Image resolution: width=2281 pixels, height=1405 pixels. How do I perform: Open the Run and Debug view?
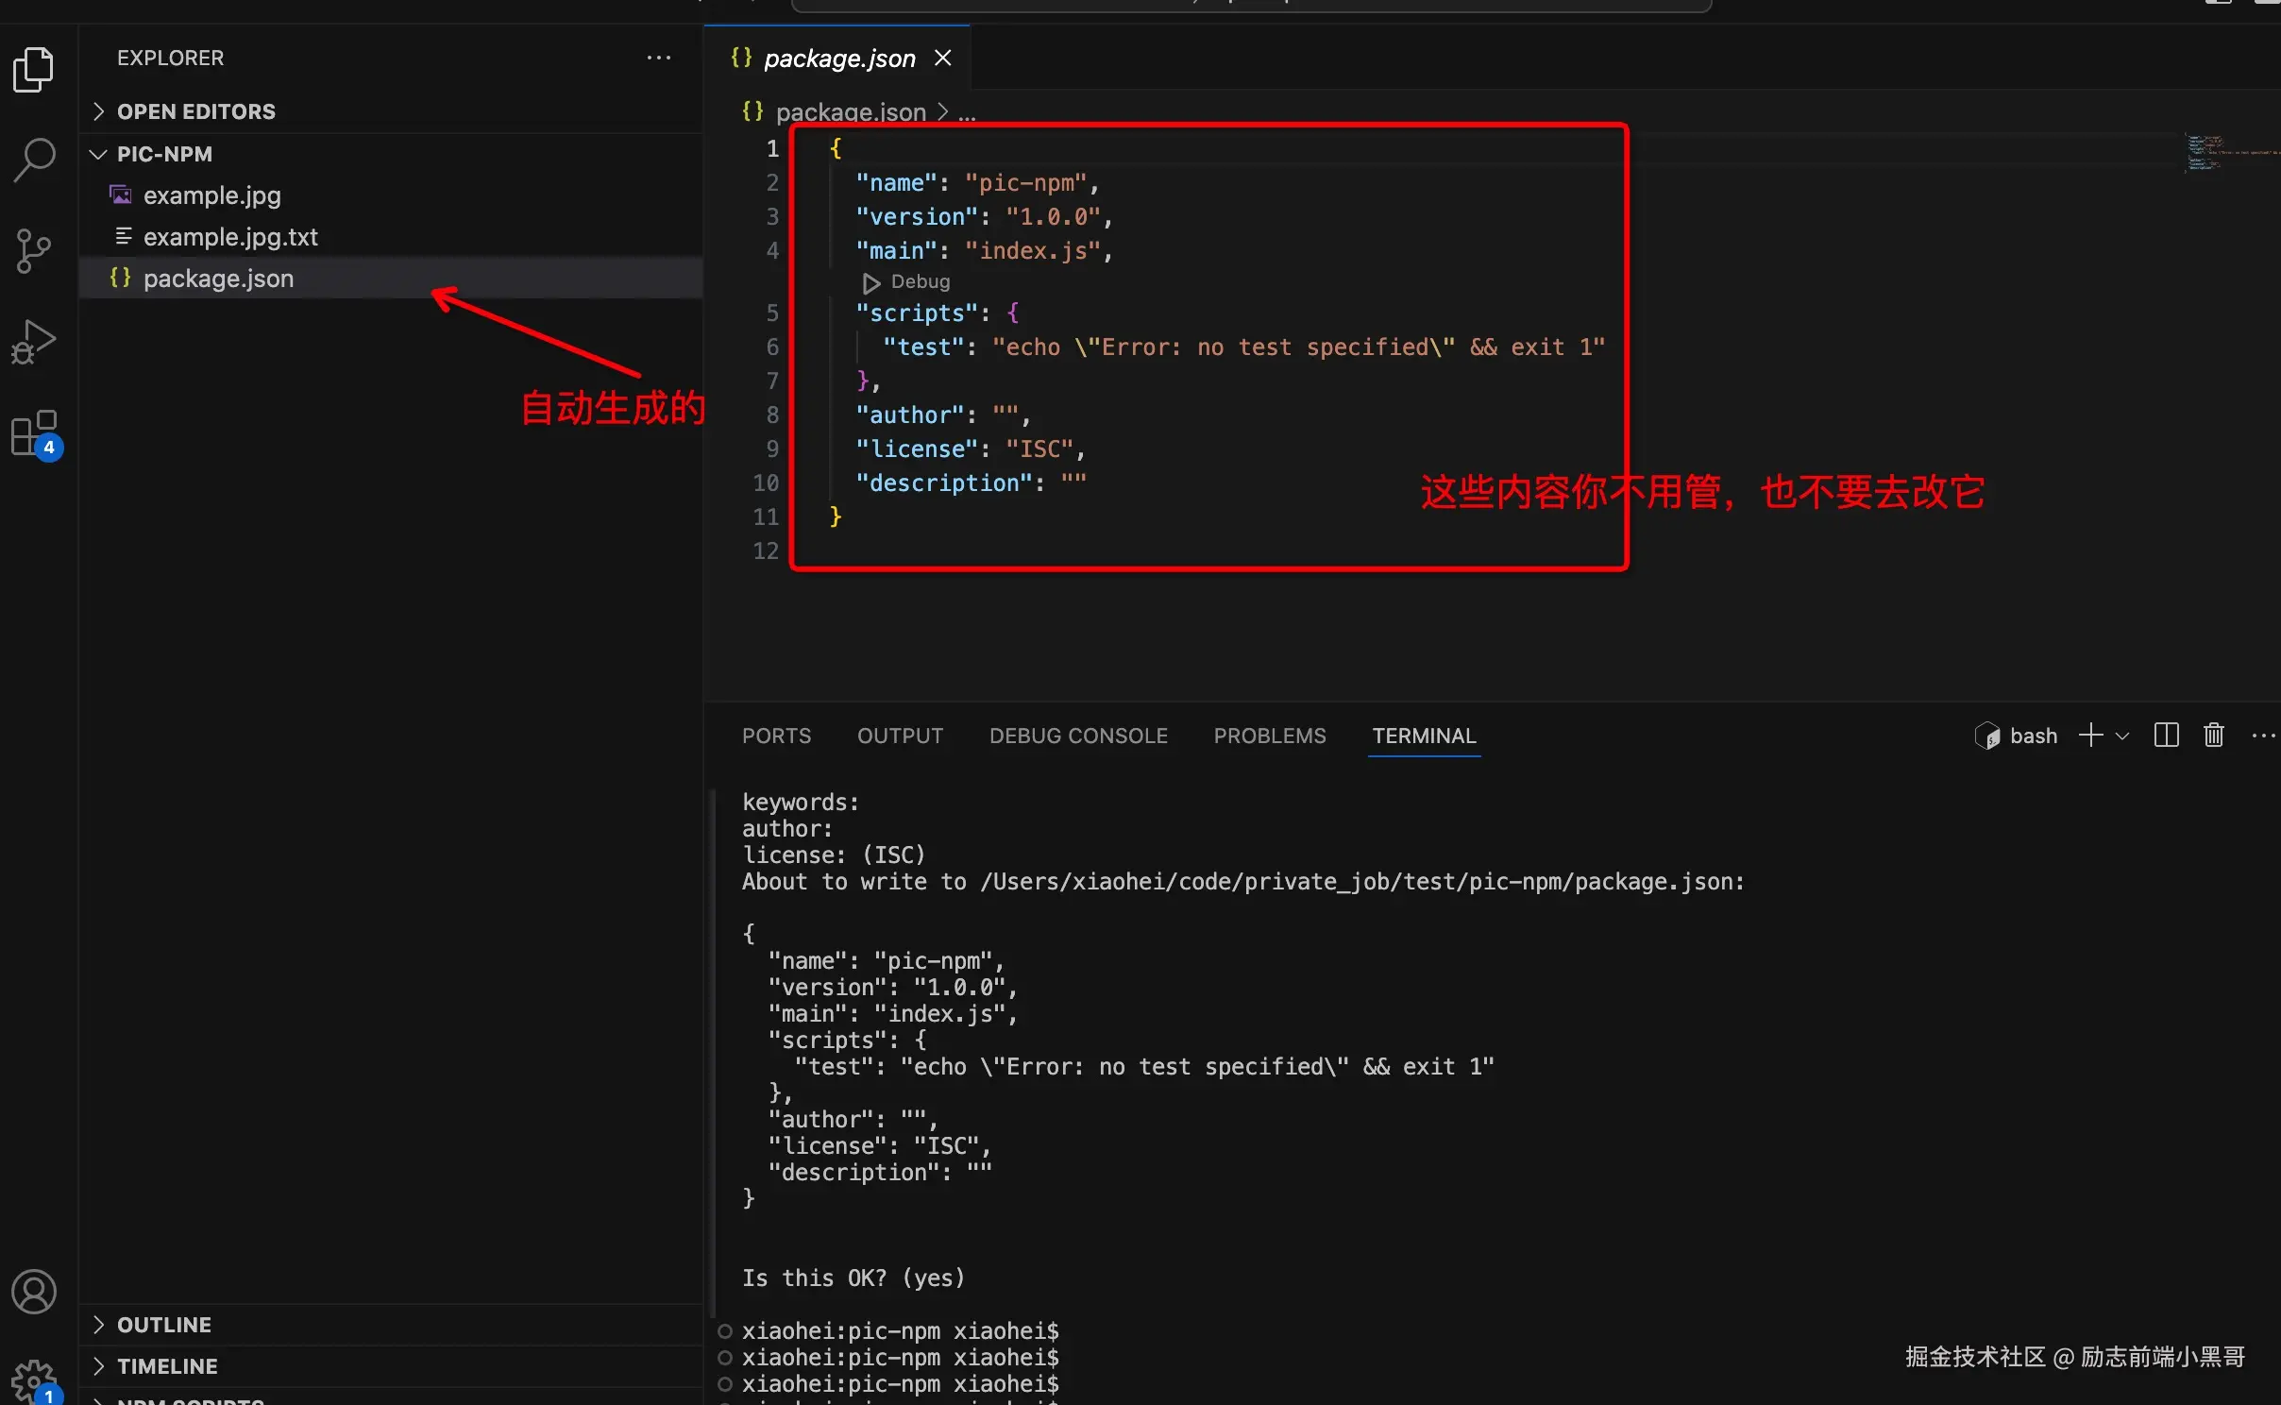pos(34,341)
